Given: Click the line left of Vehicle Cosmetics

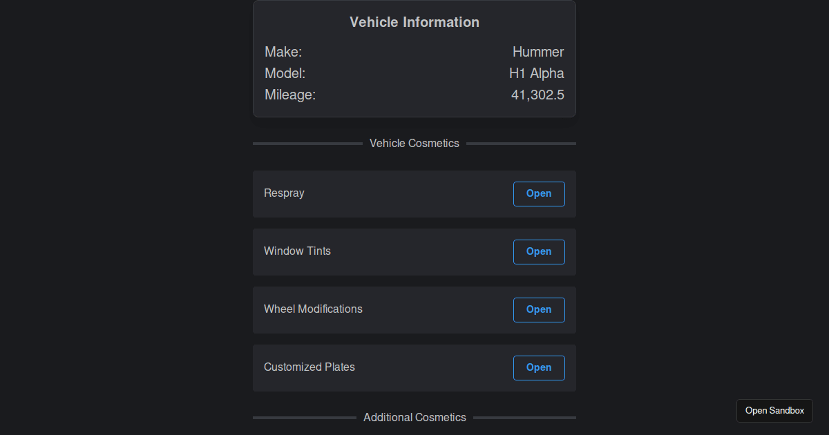Looking at the screenshot, I should [307, 144].
